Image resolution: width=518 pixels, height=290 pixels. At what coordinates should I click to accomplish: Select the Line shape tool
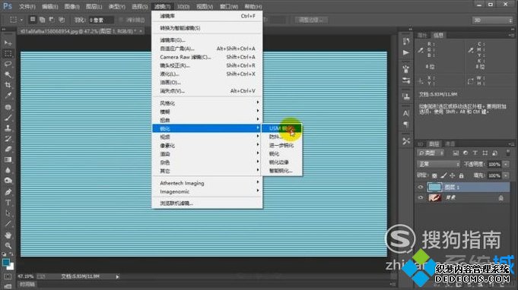click(x=8, y=224)
